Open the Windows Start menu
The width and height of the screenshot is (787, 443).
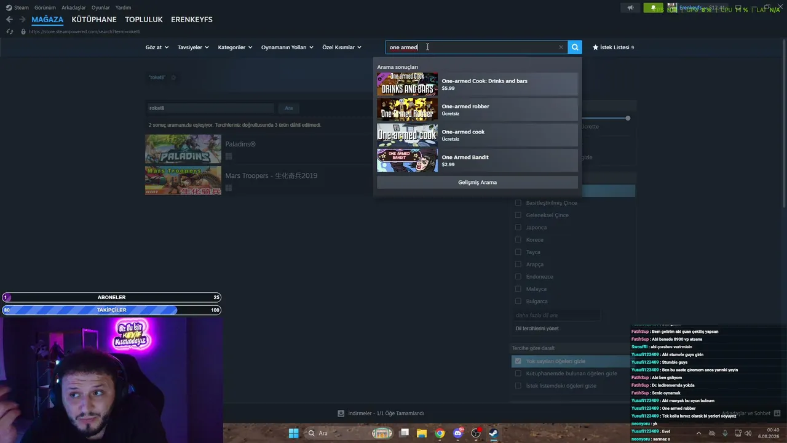[294, 433]
